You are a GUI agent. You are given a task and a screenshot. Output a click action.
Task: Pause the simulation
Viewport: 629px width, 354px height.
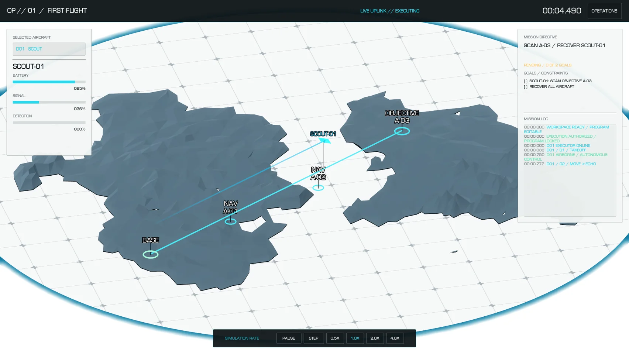pyautogui.click(x=289, y=338)
